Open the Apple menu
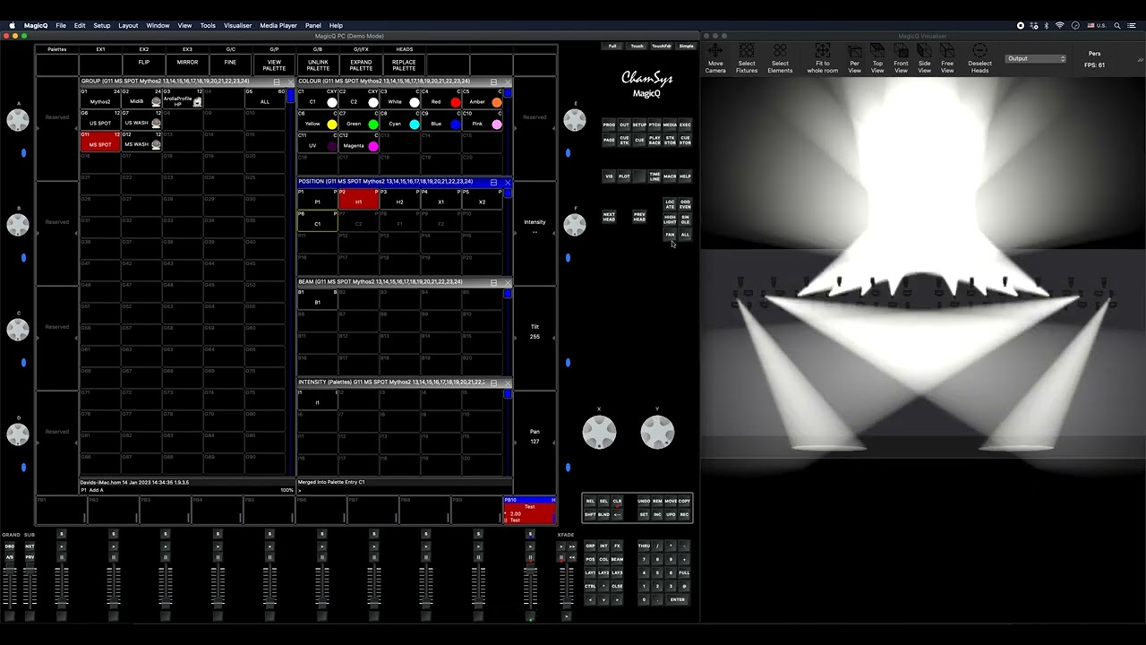 pos(12,26)
